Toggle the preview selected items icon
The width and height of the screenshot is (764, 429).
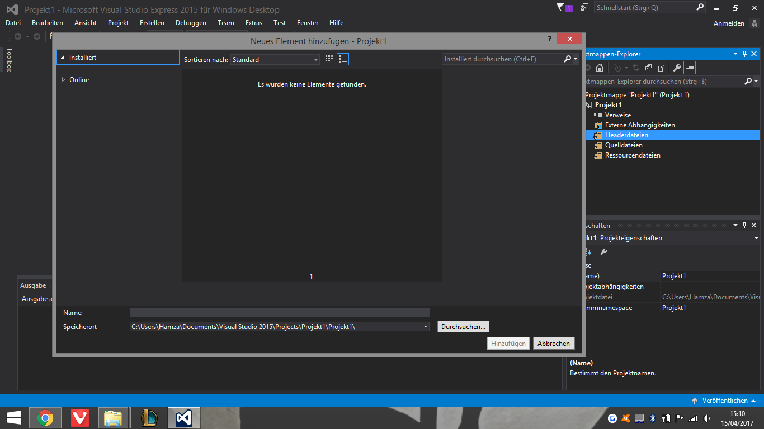pyautogui.click(x=690, y=68)
